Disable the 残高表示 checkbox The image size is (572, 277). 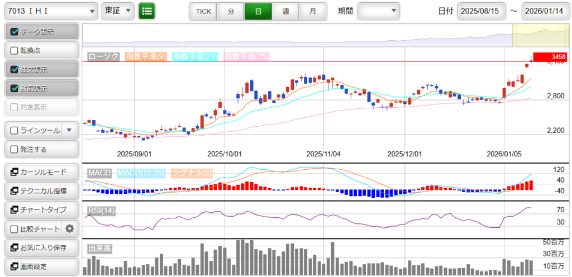(x=15, y=88)
